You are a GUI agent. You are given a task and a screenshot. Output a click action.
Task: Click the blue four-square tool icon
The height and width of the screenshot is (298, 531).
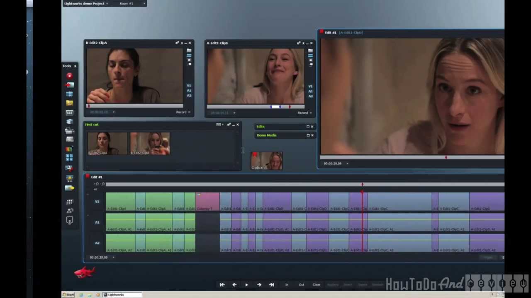[x=69, y=158]
